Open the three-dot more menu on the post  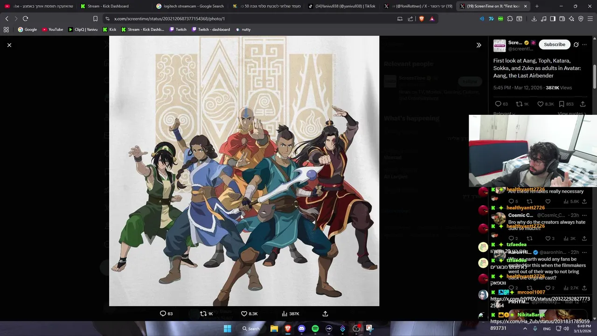[584, 44]
